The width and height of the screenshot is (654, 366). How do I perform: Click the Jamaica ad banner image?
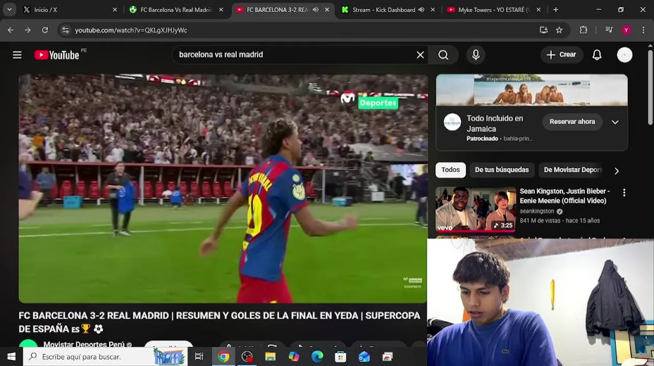tap(532, 90)
